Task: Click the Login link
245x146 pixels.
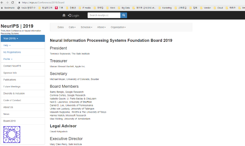Action: tap(73, 16)
